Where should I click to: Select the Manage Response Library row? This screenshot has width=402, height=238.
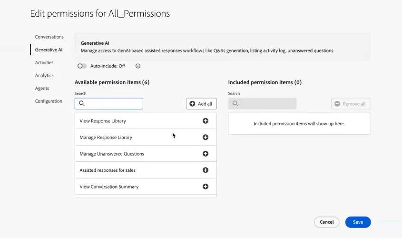pyautogui.click(x=146, y=137)
